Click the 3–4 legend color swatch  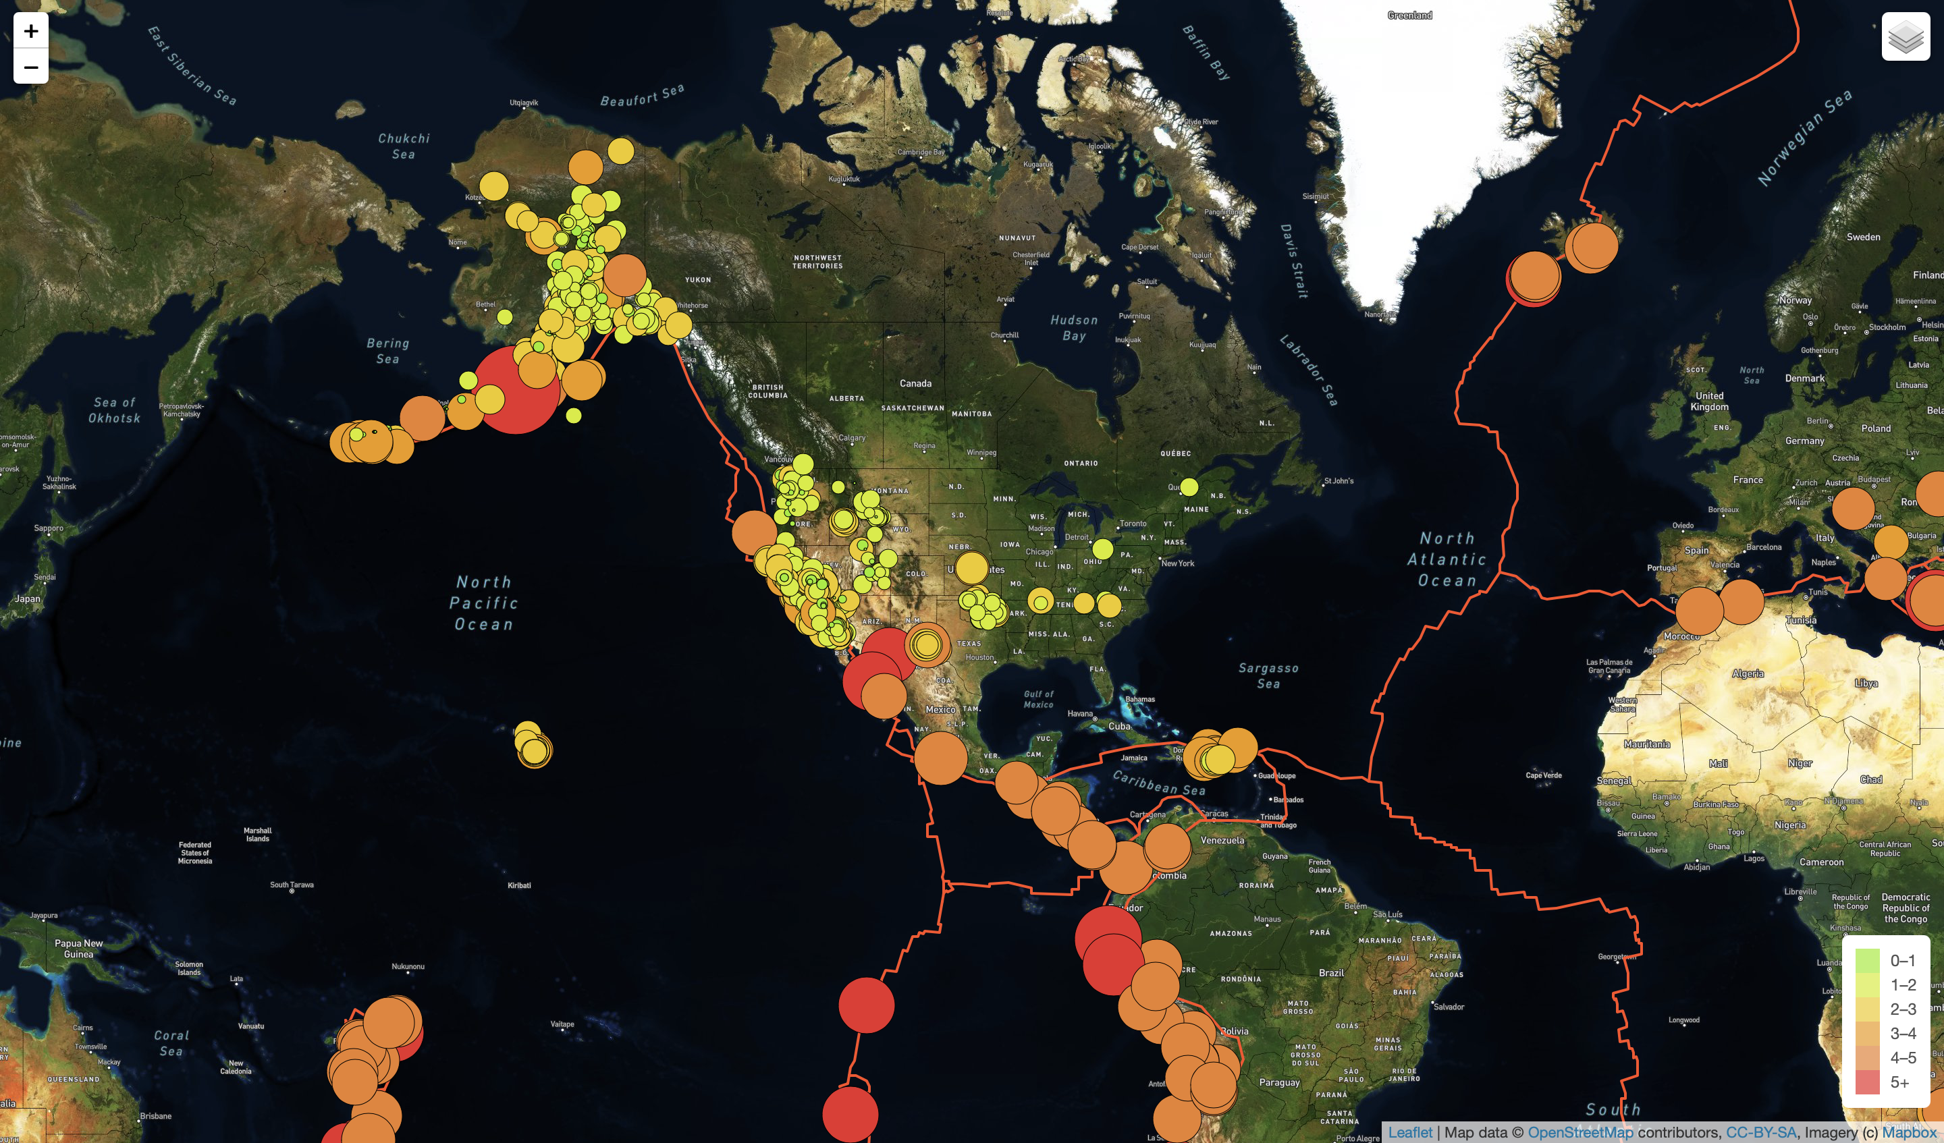[1867, 1034]
